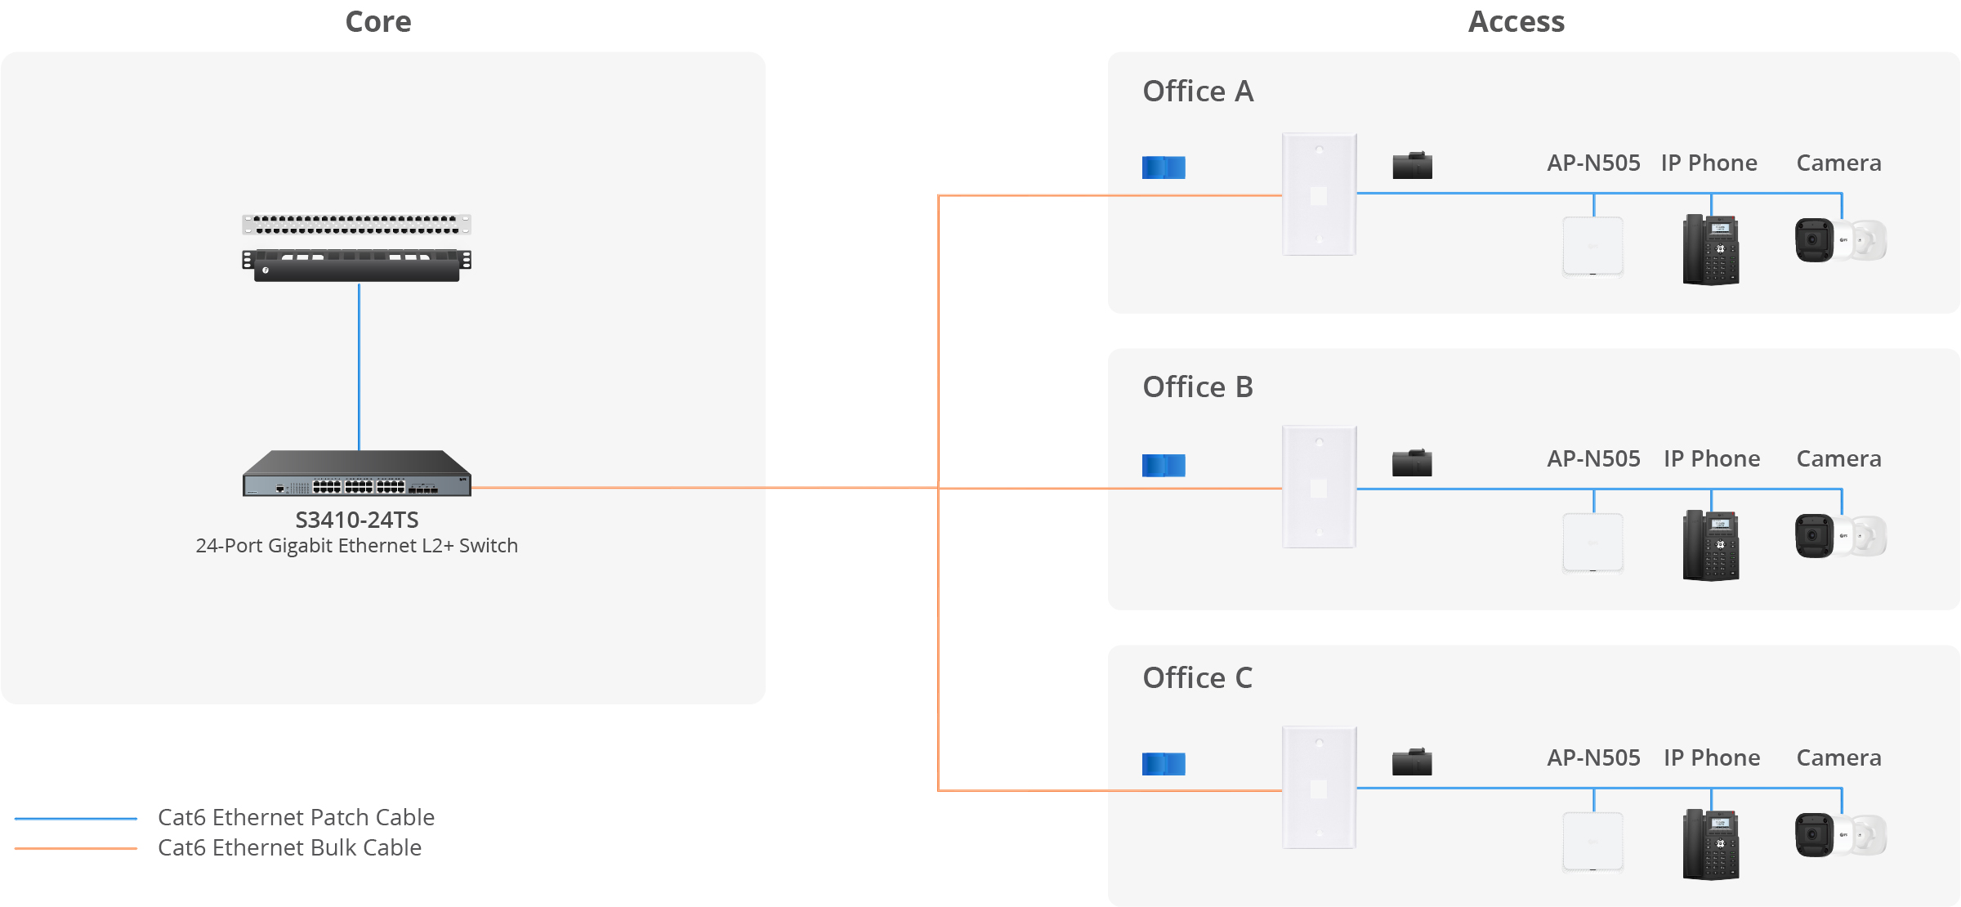This screenshot has height=907, width=1961.
Task: Click the AP-N505 access point in Office A
Action: click(x=1593, y=246)
